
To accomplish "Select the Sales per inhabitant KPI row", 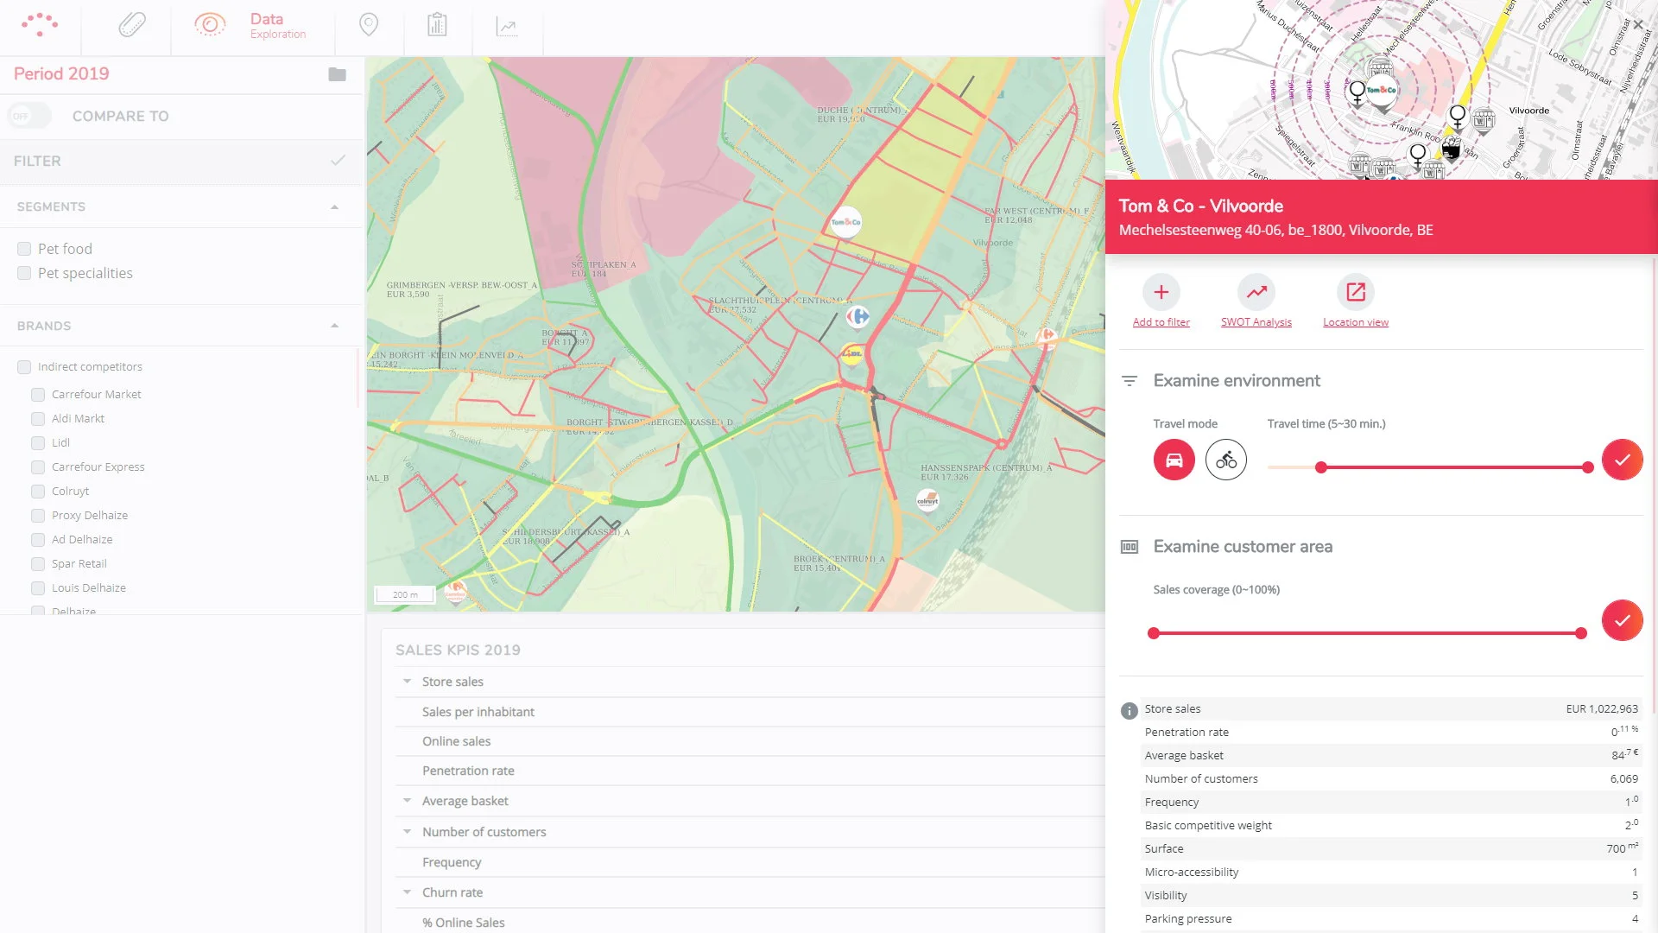I will tap(750, 712).
